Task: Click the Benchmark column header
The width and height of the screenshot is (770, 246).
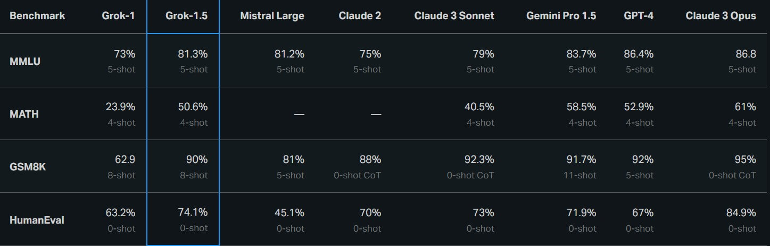Action: 37,16
